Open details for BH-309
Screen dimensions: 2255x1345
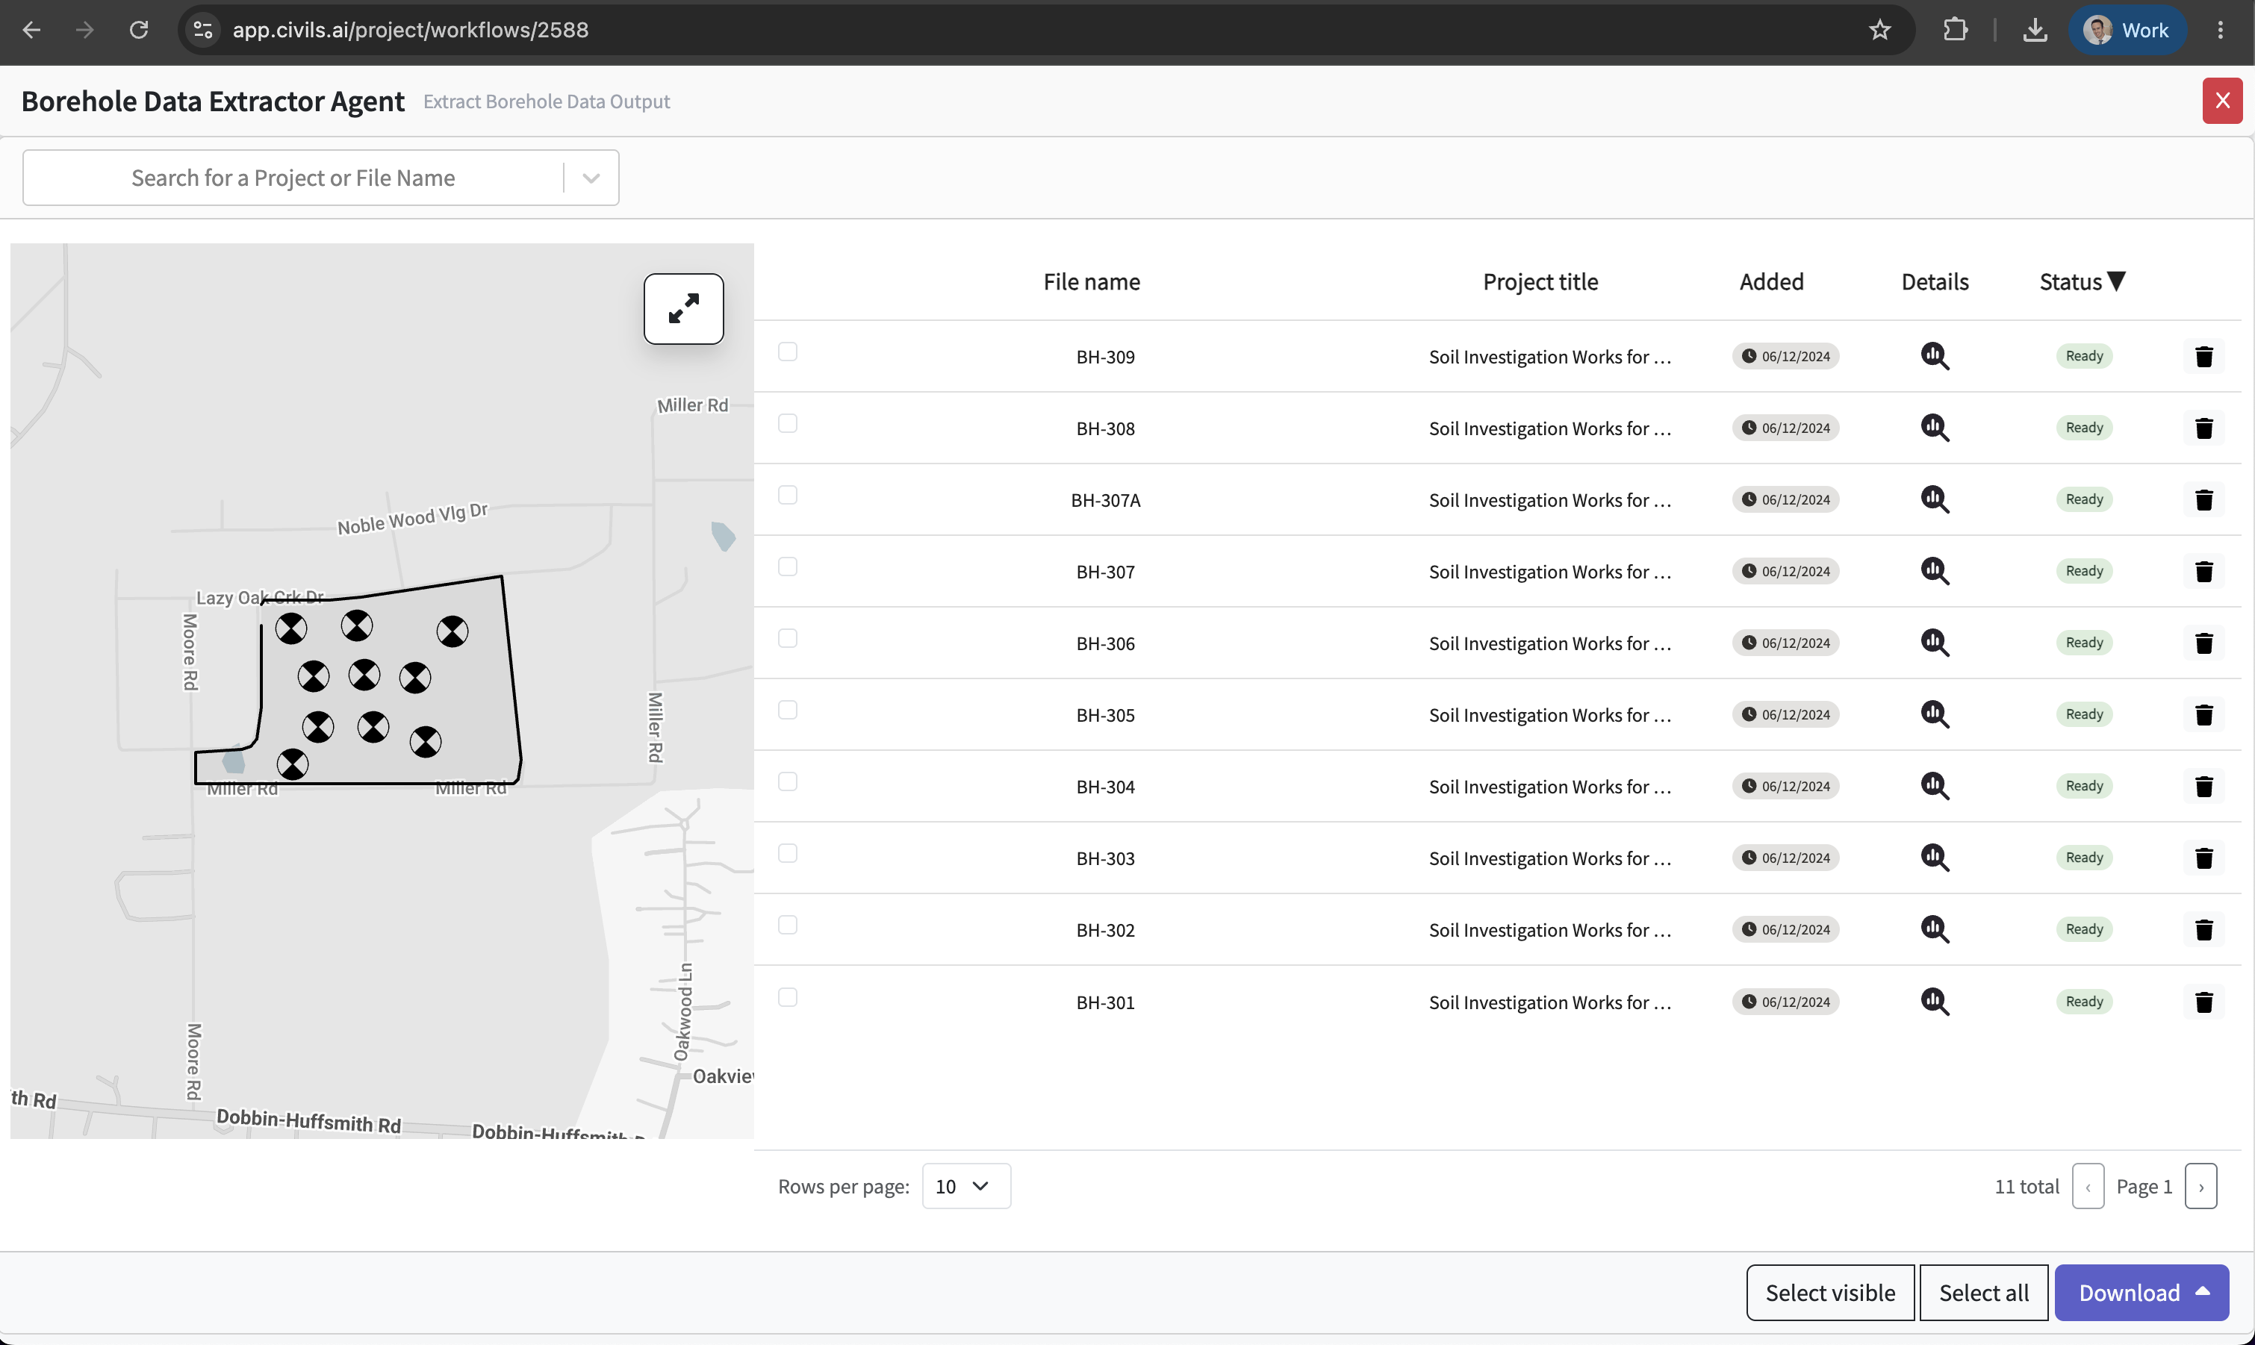[1934, 356]
